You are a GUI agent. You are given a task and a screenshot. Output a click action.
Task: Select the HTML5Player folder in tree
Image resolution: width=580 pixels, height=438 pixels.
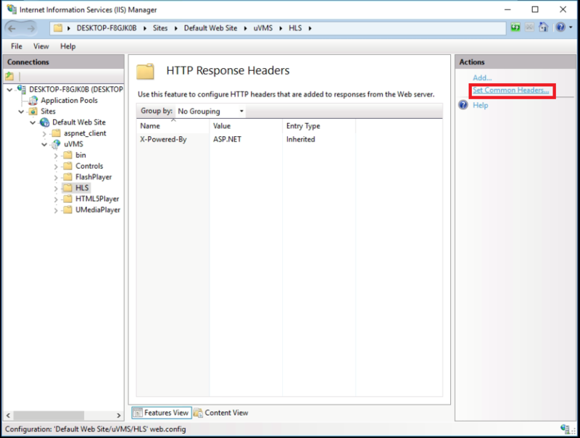point(97,199)
